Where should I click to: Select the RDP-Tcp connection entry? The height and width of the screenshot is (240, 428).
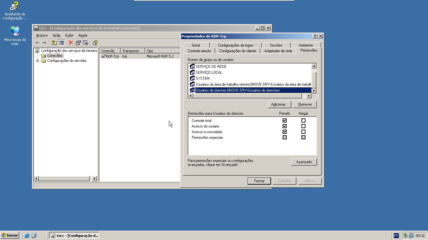point(111,56)
